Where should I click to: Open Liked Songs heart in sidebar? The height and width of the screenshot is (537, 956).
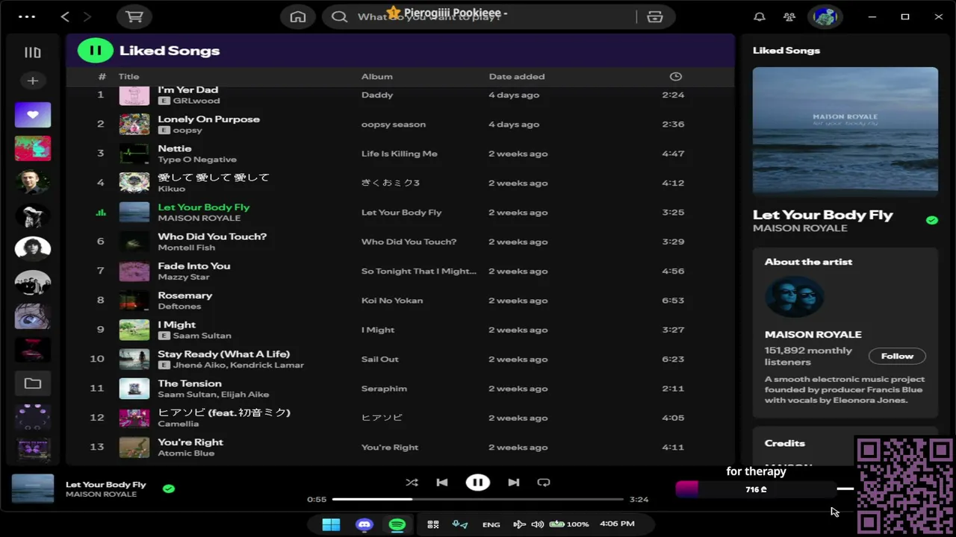point(33,115)
